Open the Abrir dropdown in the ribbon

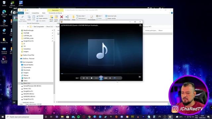(x=99, y=16)
